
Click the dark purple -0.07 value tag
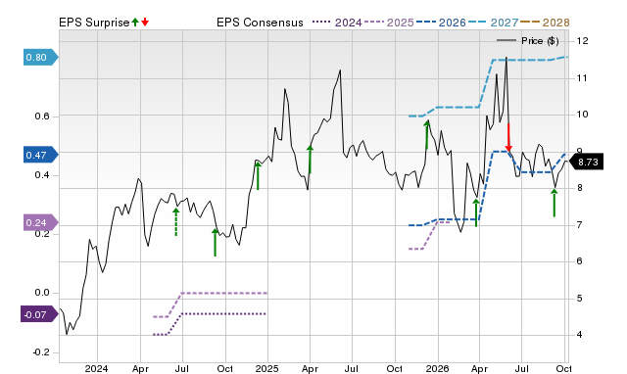(39, 315)
